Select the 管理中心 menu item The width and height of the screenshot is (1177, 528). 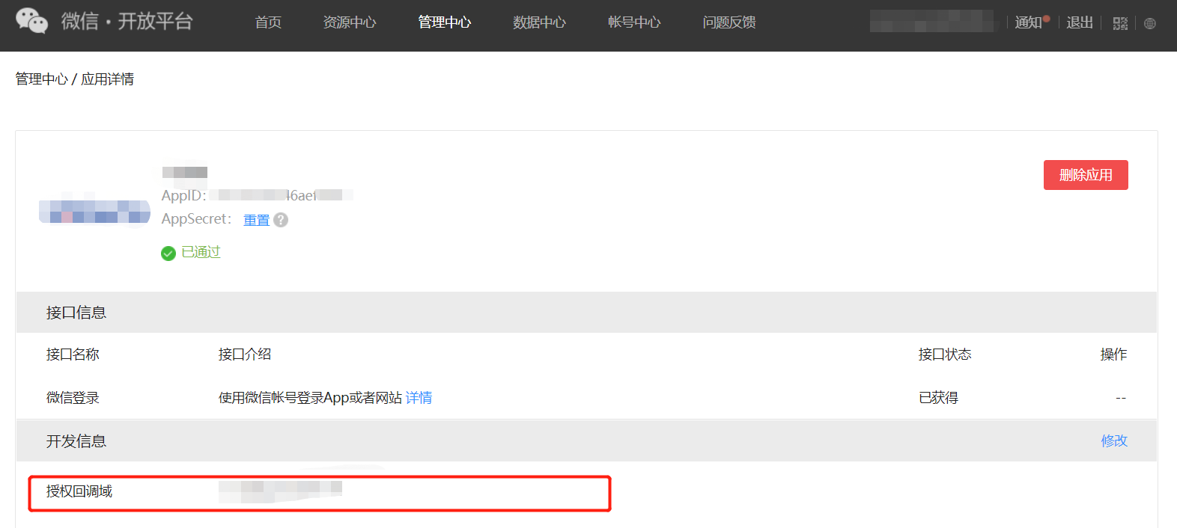click(445, 22)
